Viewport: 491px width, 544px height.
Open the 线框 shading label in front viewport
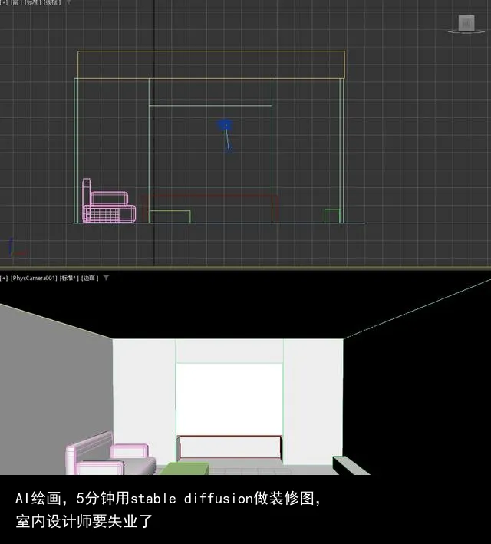(x=53, y=3)
